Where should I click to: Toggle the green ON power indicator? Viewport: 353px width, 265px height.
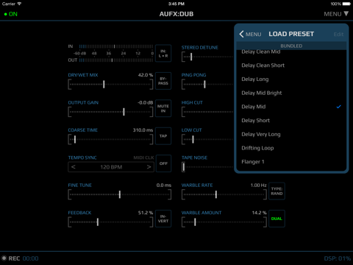(11, 14)
